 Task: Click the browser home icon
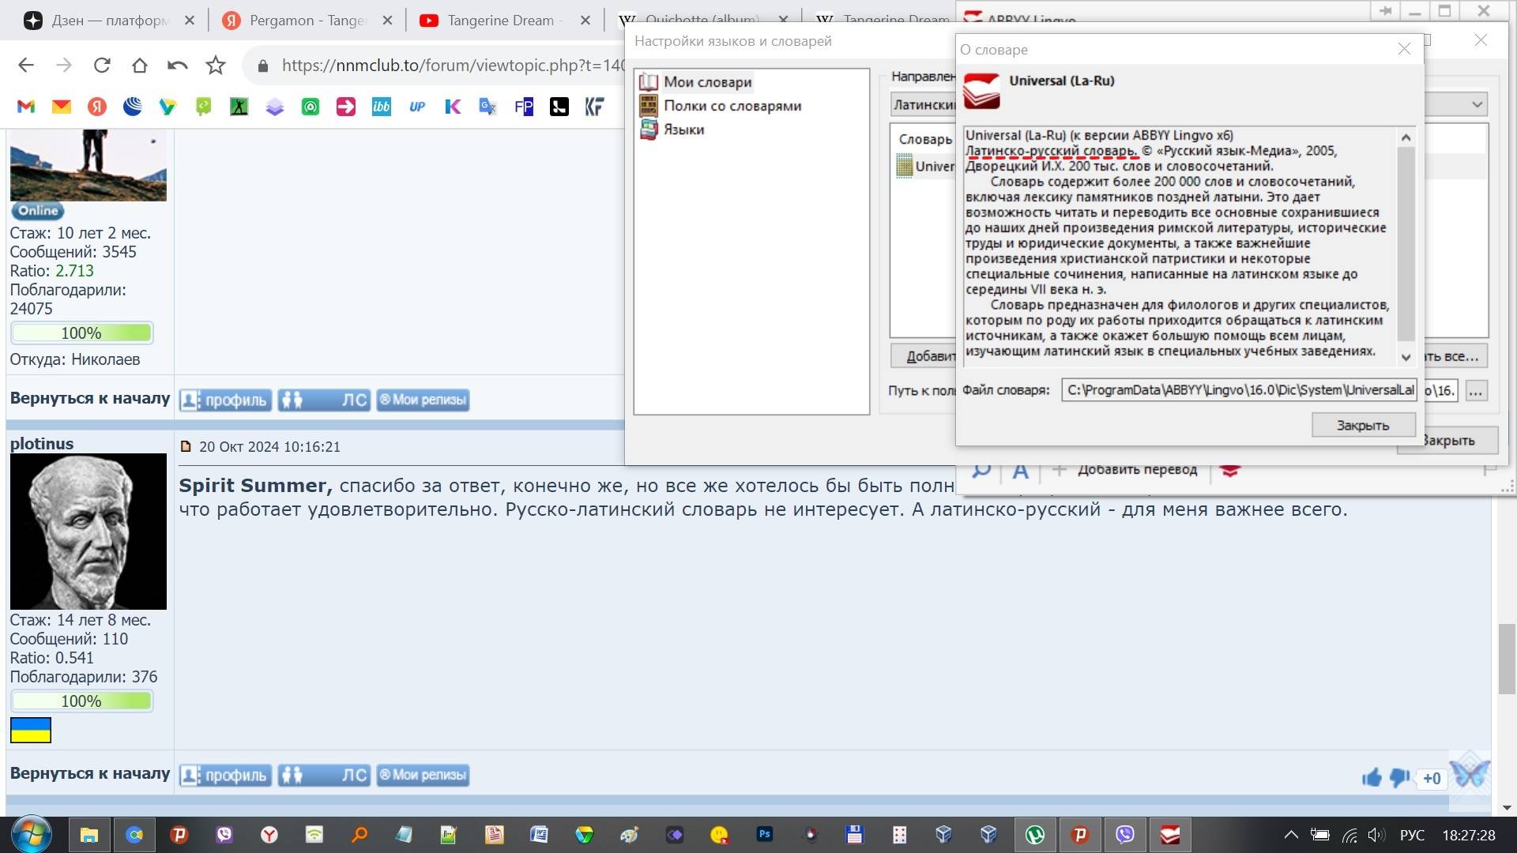coord(140,66)
